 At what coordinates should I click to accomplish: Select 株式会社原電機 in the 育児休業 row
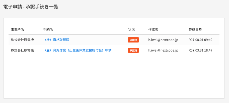22,50
